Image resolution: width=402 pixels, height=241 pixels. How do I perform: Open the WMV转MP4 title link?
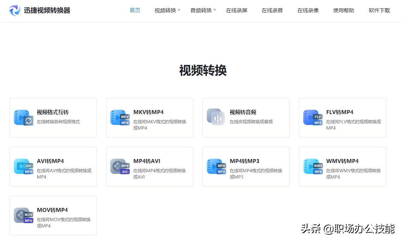click(x=342, y=161)
